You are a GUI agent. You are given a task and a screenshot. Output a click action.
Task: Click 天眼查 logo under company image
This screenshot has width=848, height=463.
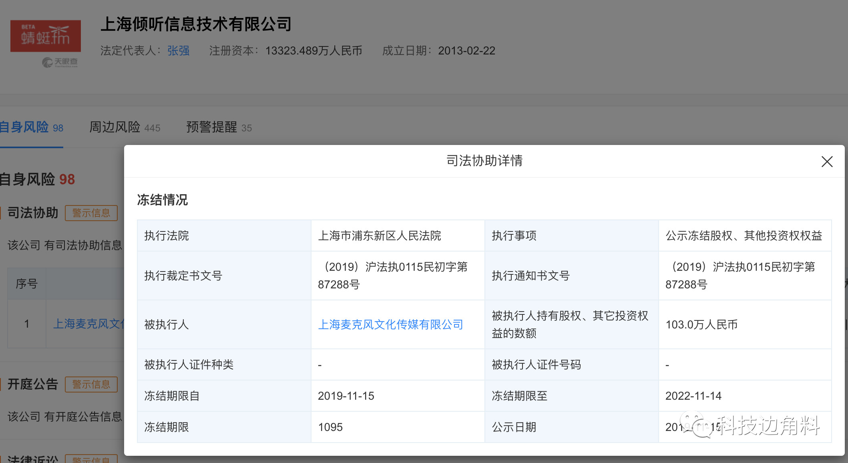60,62
